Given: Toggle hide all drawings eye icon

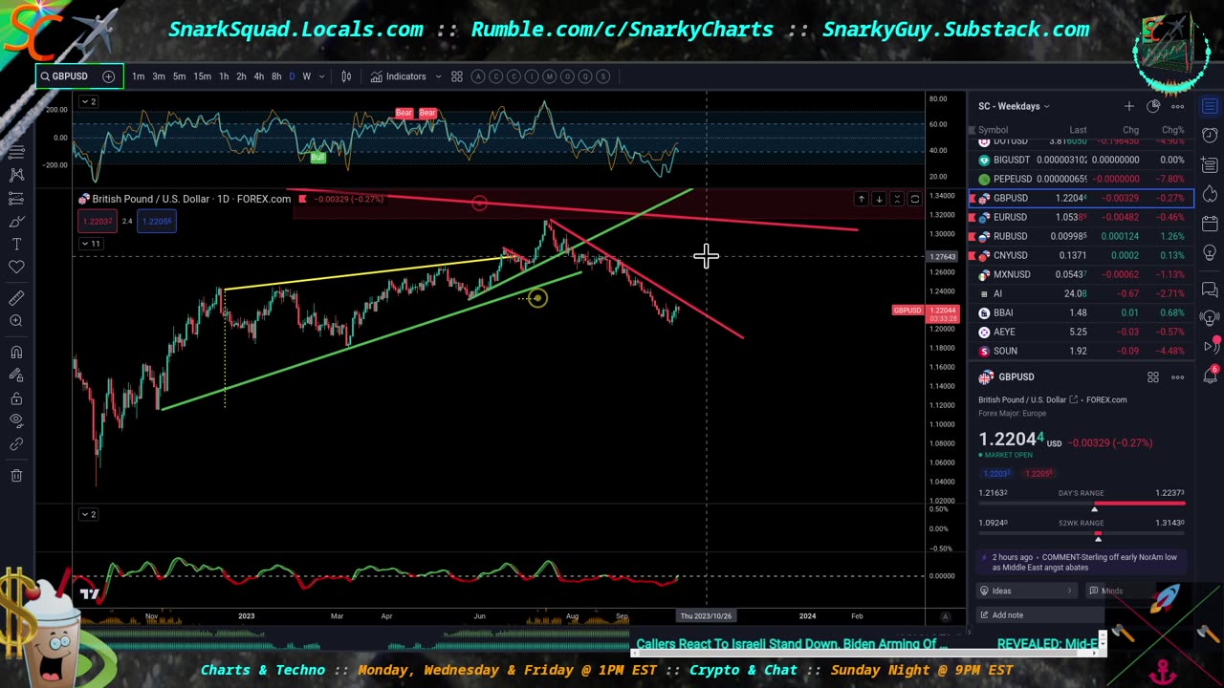Looking at the screenshot, I should point(16,420).
